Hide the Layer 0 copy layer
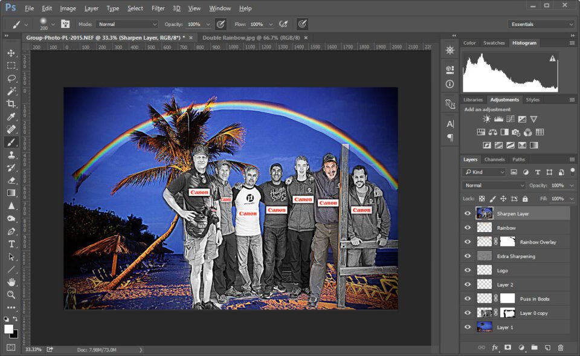This screenshot has width=580, height=356. (468, 313)
